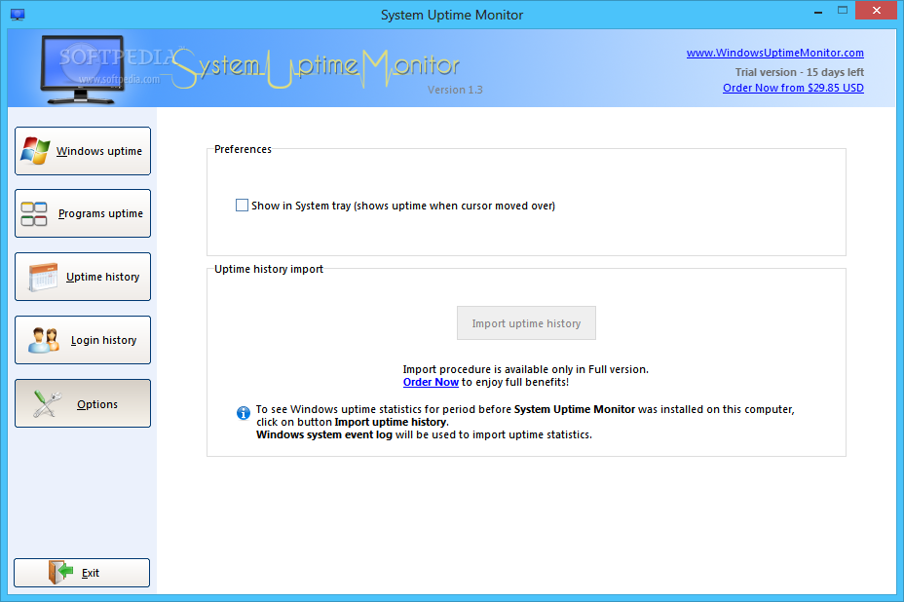Minimize the System Uptime Monitor window

tap(818, 12)
